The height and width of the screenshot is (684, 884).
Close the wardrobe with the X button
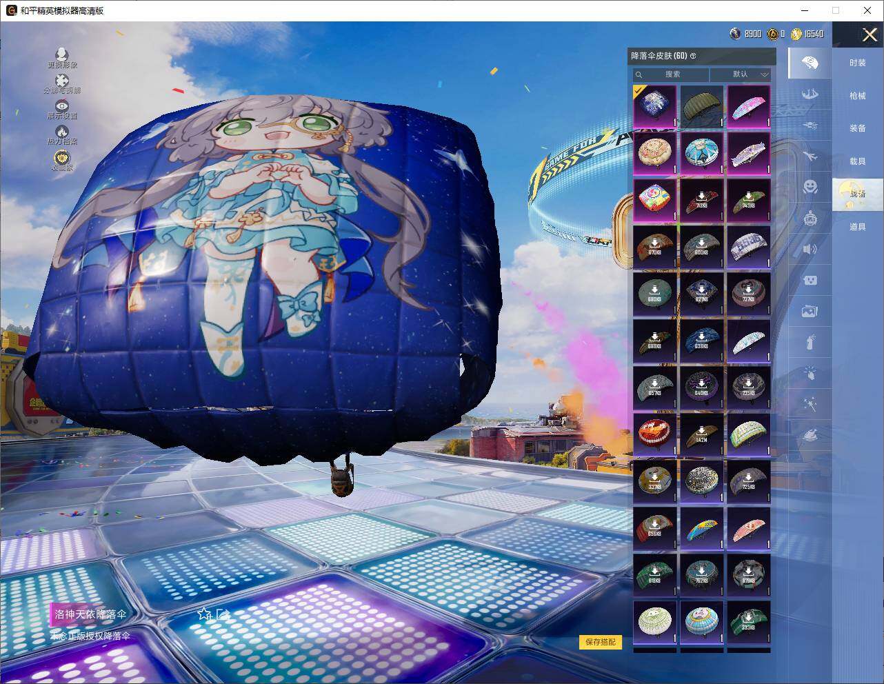(870, 34)
